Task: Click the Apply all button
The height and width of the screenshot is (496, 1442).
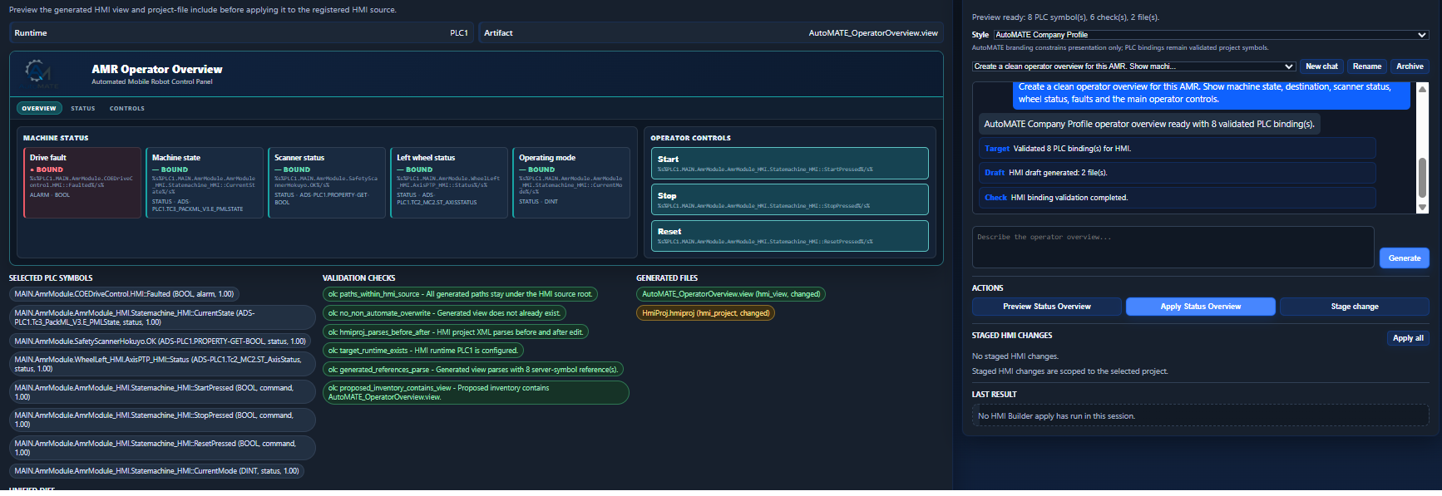Action: tap(1408, 338)
